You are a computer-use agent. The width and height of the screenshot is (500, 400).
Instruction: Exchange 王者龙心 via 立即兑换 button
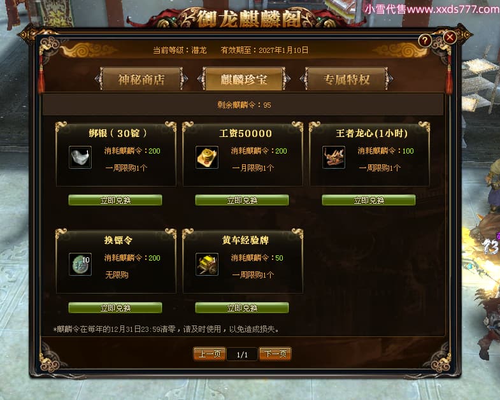(x=369, y=201)
